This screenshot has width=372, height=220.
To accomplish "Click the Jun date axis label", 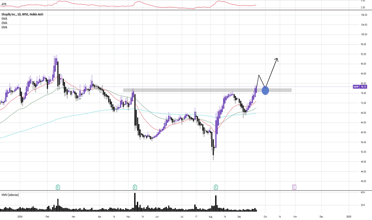I will click(157, 217).
